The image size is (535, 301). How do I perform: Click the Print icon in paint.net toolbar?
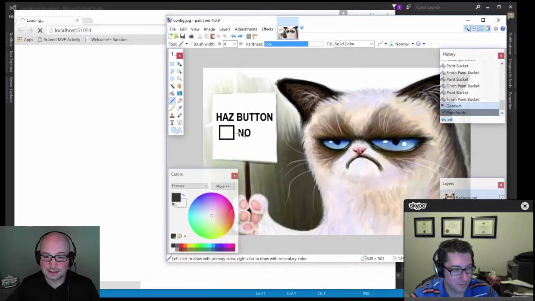pos(191,36)
